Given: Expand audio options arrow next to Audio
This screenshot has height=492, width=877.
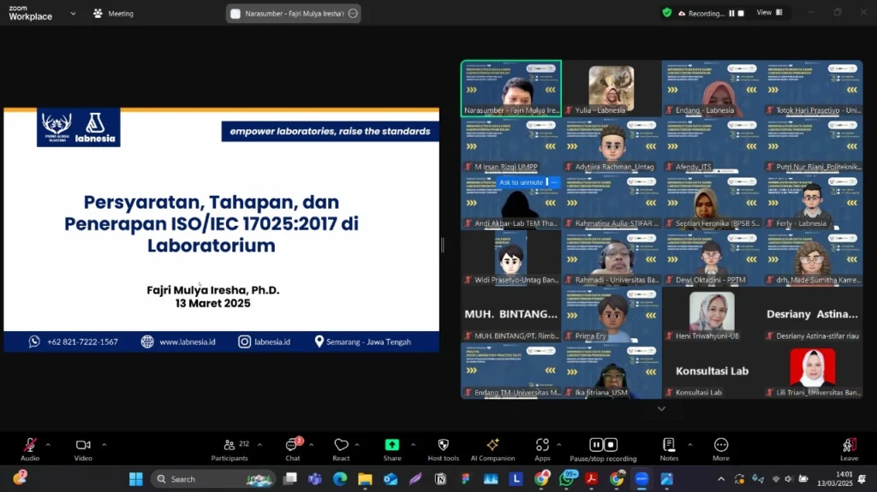Looking at the screenshot, I should tap(48, 445).
